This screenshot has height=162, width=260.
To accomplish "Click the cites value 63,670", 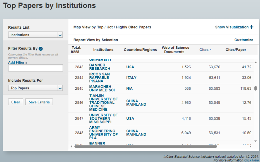I will click(x=214, y=67).
